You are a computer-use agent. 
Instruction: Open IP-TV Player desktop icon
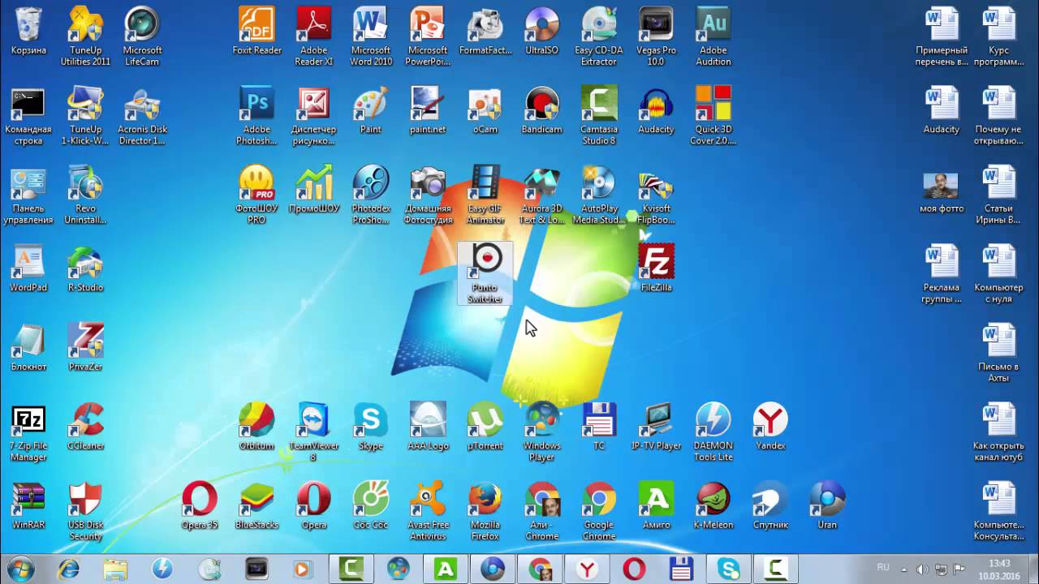pyautogui.click(x=656, y=427)
